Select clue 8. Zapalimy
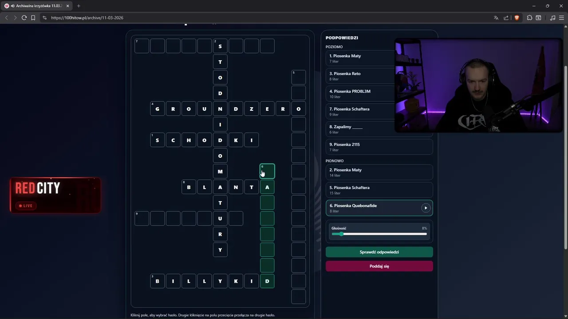 pyautogui.click(x=360, y=129)
